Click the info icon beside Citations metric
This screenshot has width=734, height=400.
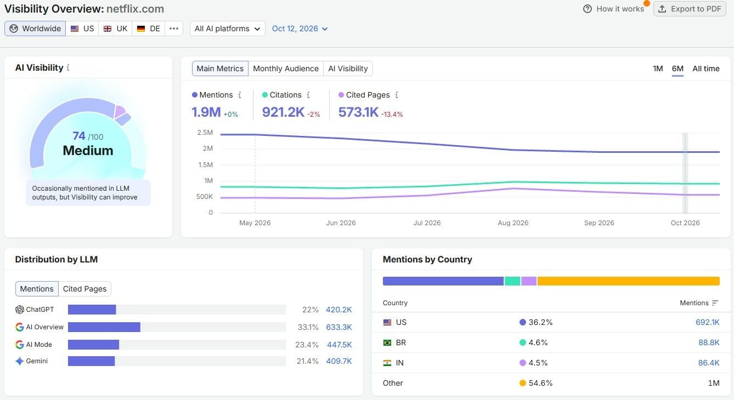point(308,95)
